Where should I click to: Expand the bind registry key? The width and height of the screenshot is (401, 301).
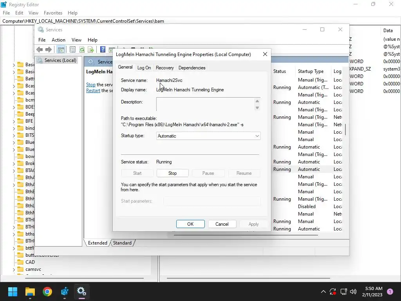14,128
